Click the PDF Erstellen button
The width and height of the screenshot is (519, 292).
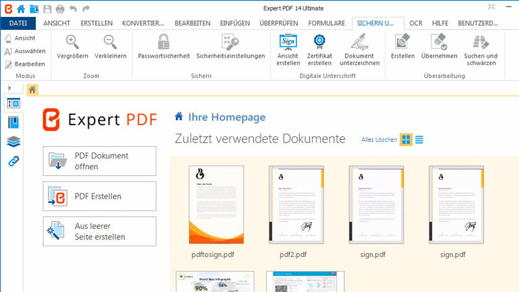click(x=99, y=196)
